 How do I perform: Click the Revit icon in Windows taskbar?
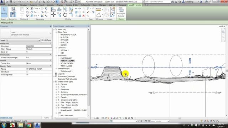37,125
